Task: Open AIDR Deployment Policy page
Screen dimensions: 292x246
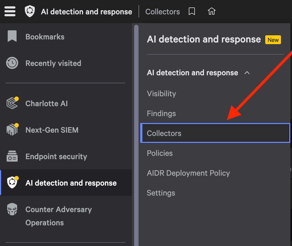Action: click(x=188, y=173)
